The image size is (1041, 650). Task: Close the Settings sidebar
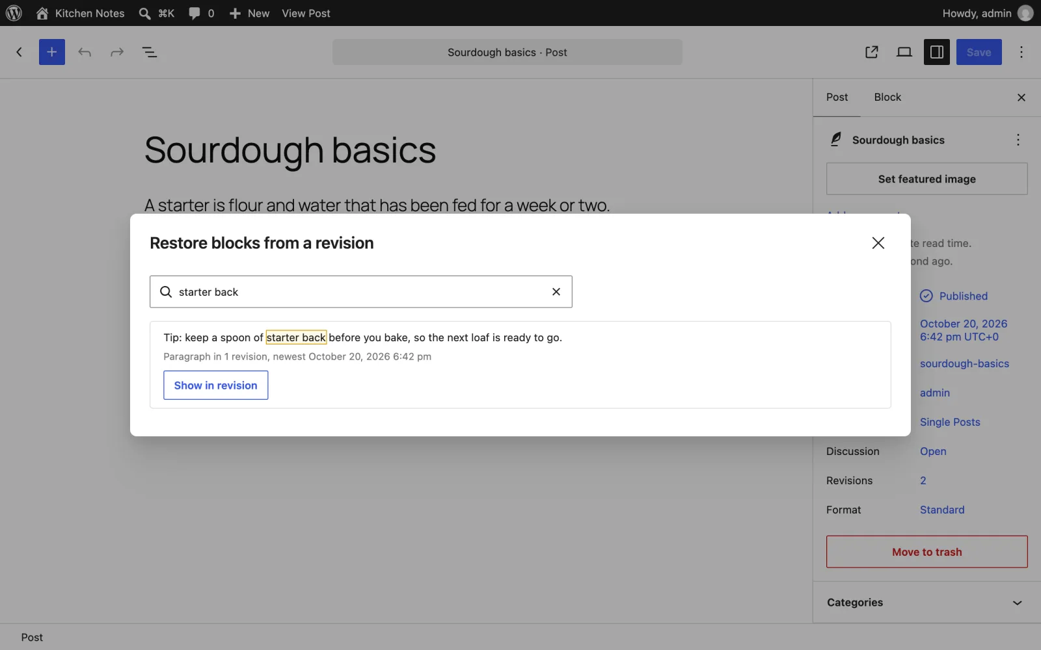(1021, 97)
